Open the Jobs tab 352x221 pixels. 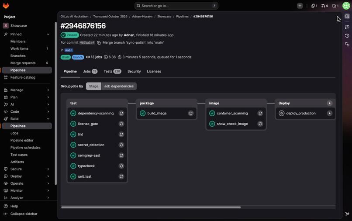coord(90,72)
